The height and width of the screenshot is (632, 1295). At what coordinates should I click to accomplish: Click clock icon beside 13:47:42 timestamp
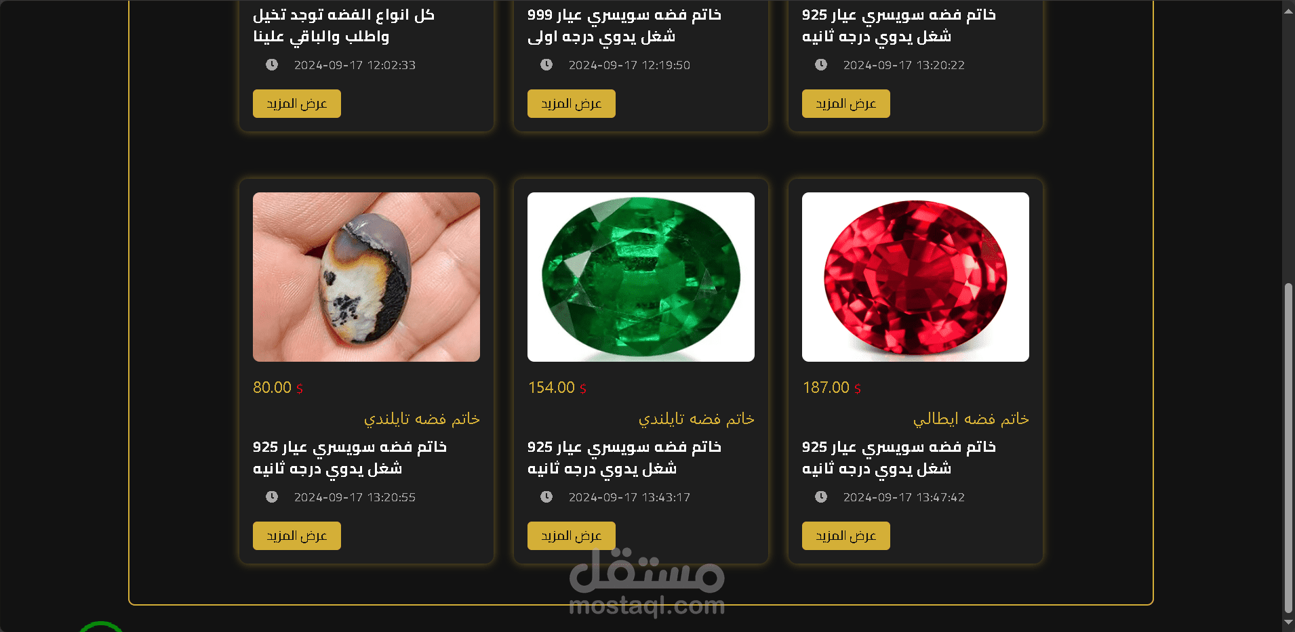point(821,497)
